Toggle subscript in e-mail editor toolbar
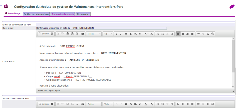 [135, 34]
